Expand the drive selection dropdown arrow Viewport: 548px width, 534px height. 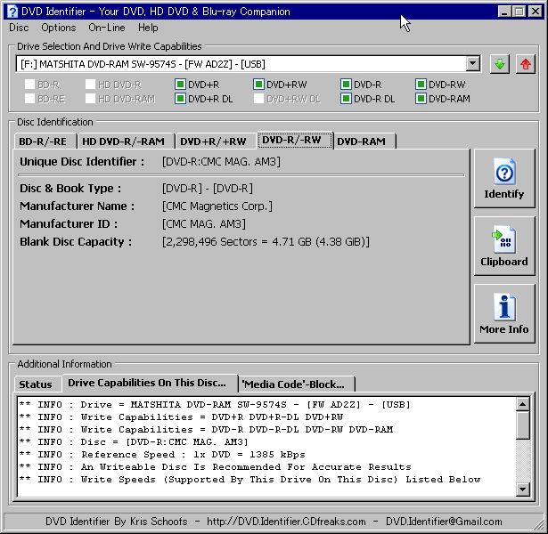(x=472, y=64)
